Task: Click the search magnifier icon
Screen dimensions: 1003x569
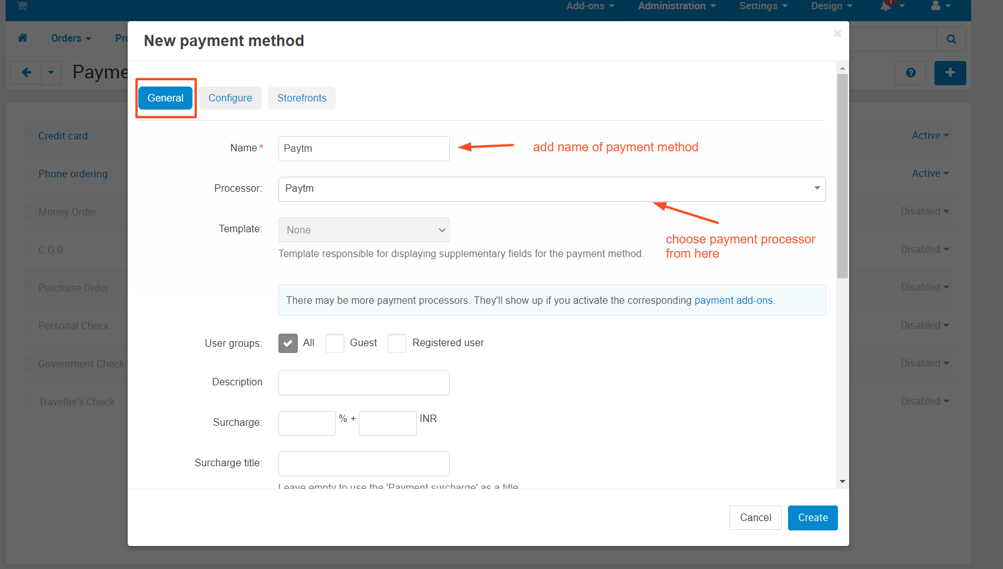Action: click(x=951, y=39)
